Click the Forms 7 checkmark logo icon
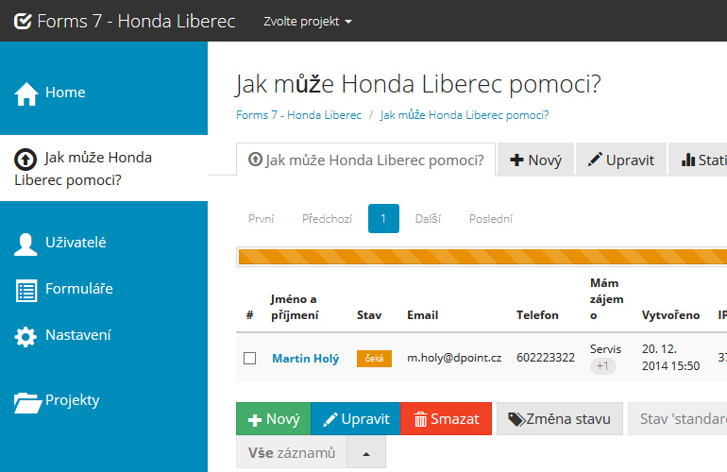 click(x=23, y=21)
